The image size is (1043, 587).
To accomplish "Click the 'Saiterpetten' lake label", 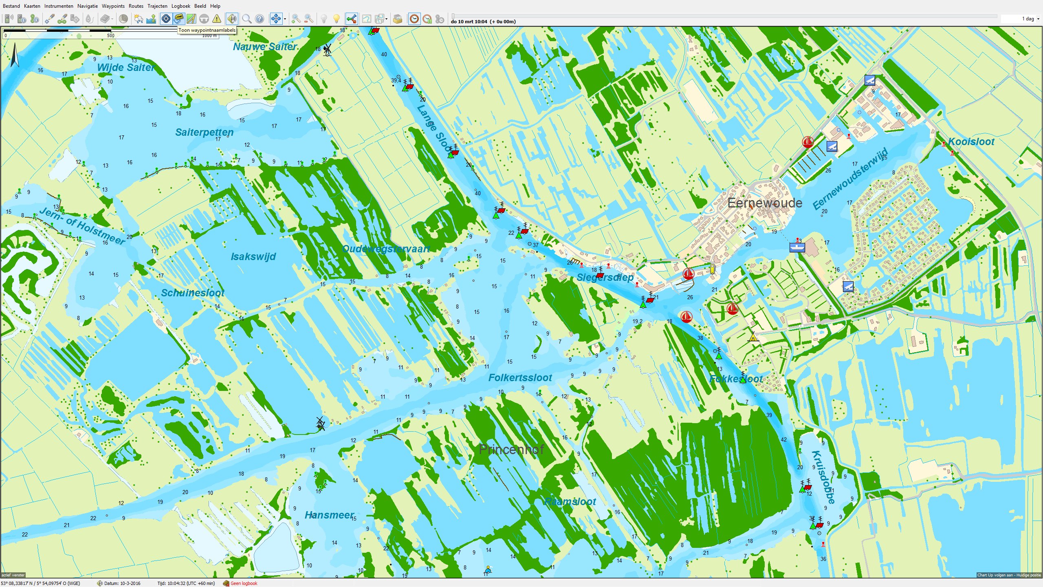I will click(x=205, y=132).
